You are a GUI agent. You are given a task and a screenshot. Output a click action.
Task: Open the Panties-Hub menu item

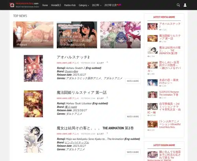(x=70, y=5)
